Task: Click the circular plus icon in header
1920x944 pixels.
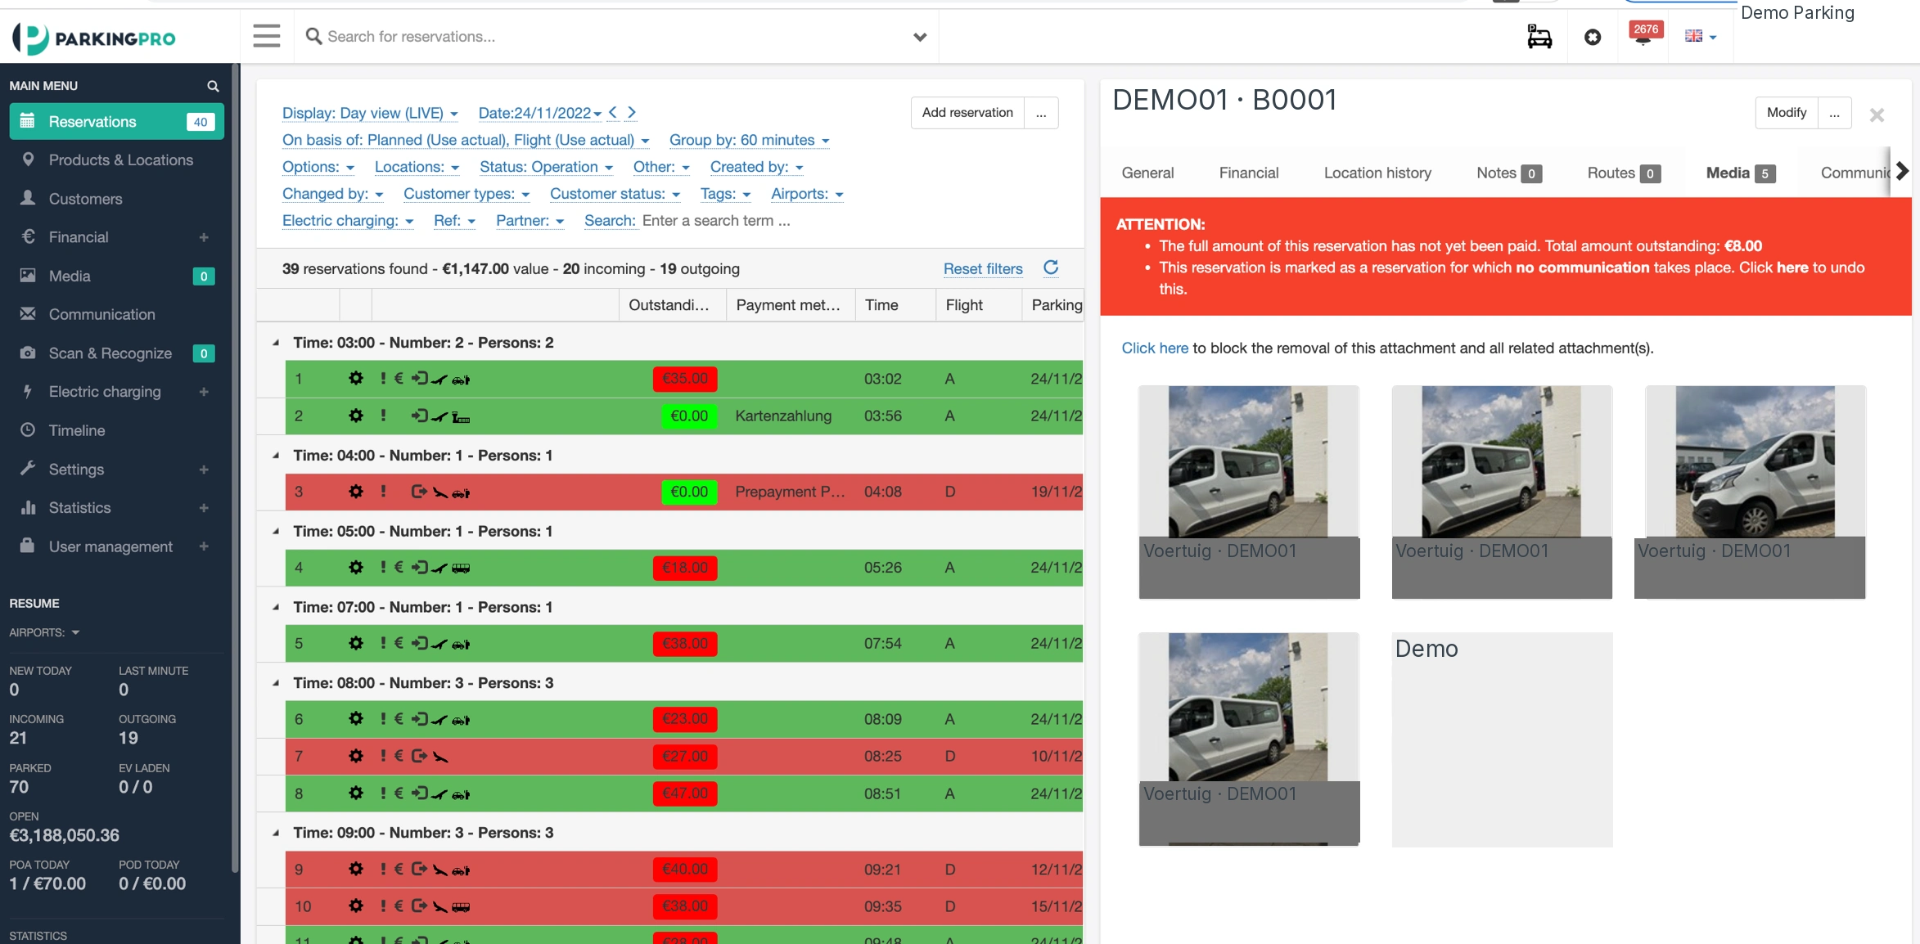Action: point(1592,37)
